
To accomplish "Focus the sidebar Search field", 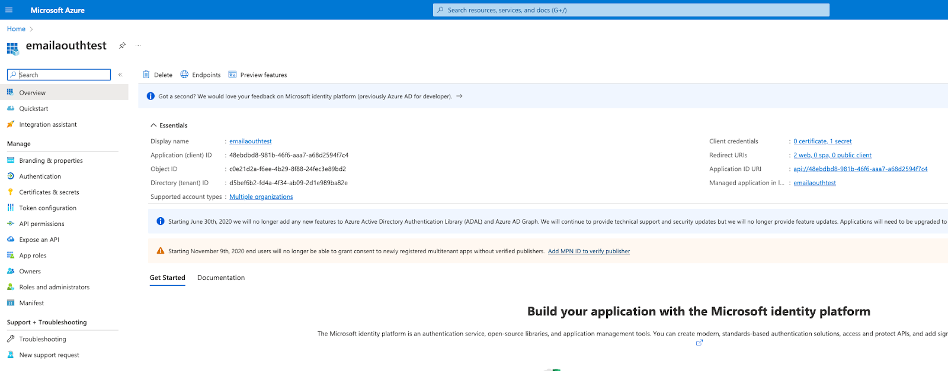I will coord(59,75).
